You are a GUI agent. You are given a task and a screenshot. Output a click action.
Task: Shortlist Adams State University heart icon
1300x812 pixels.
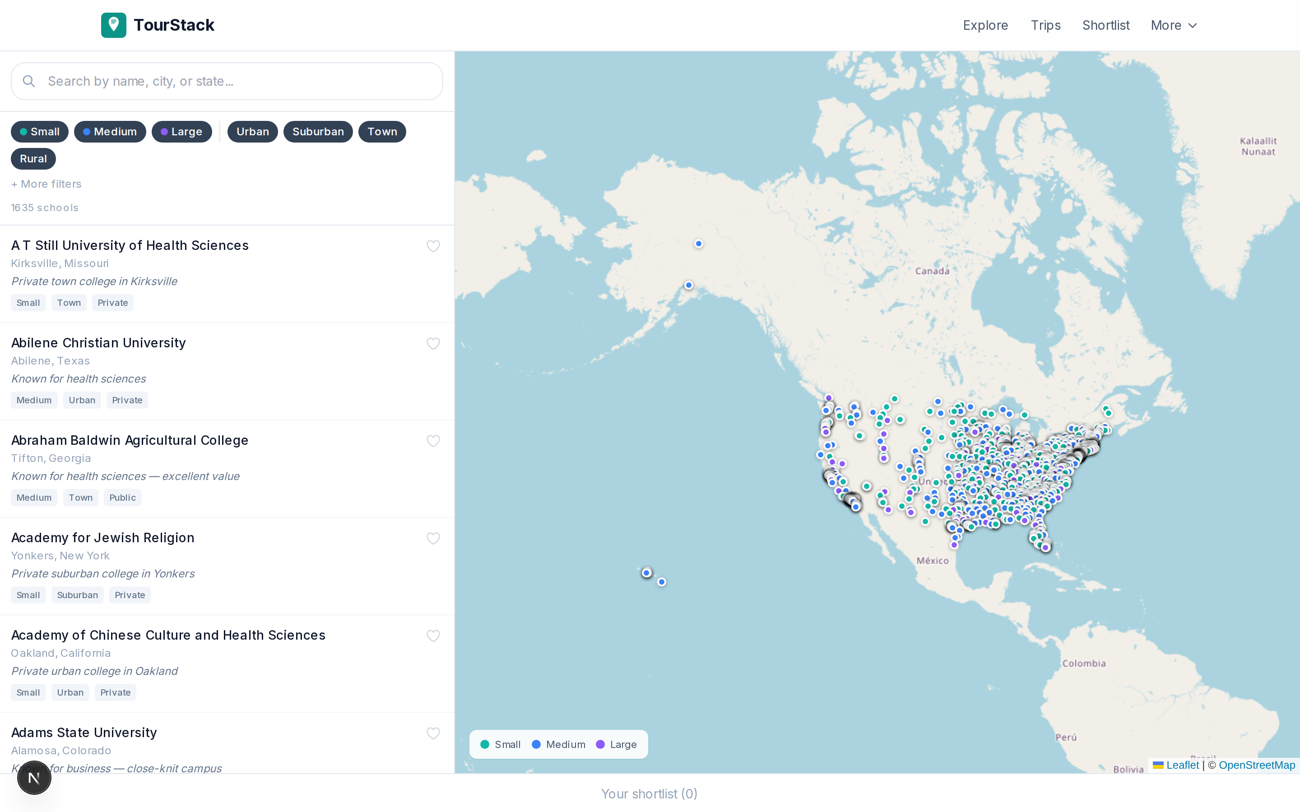click(433, 734)
